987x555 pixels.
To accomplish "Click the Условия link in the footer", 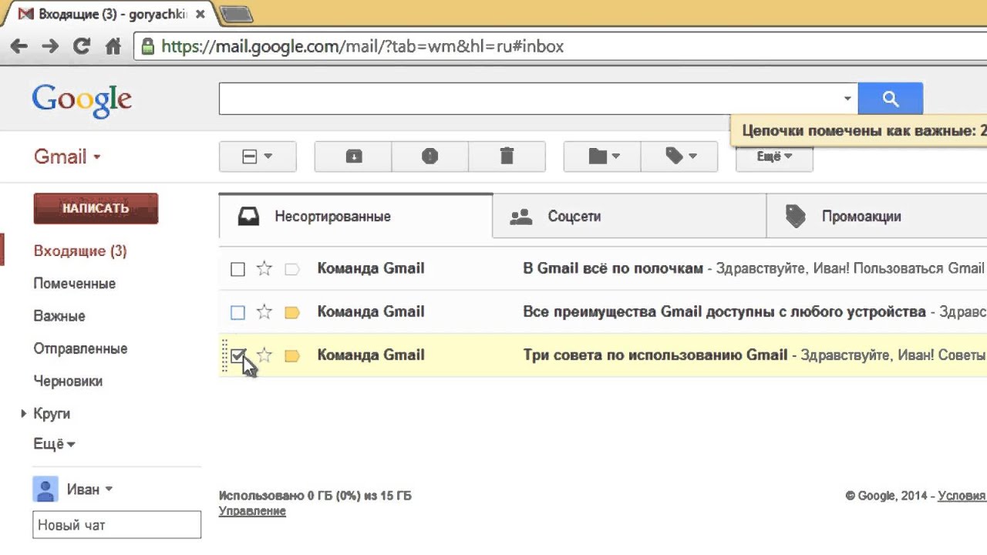I will (x=962, y=496).
